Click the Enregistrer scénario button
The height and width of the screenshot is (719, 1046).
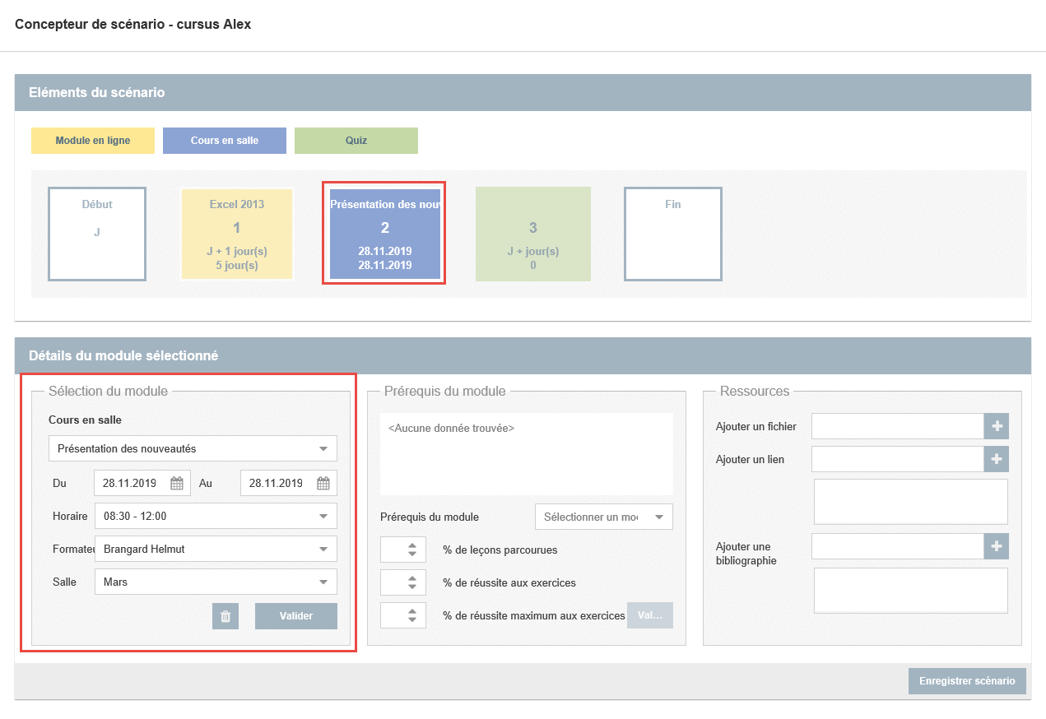(x=967, y=681)
